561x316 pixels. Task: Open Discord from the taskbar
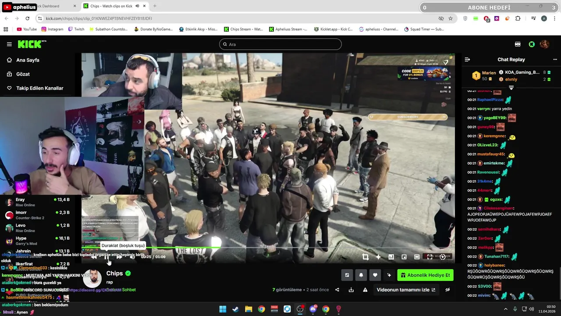click(x=313, y=309)
